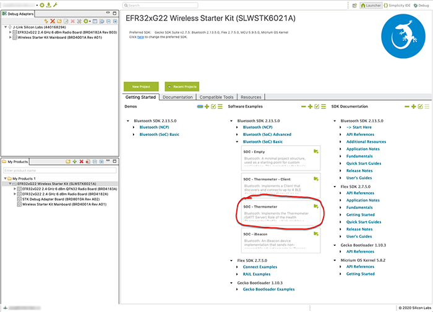Click the wrench tools icon in top toolbar

(55, 5)
